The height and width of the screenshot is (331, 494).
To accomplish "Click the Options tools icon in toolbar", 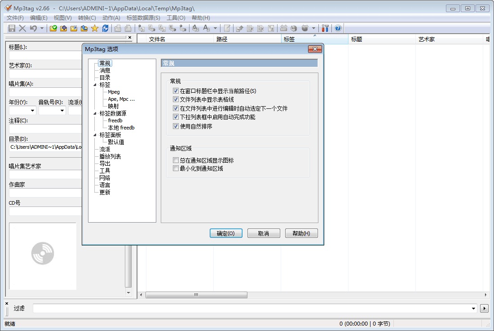I will 326,28.
